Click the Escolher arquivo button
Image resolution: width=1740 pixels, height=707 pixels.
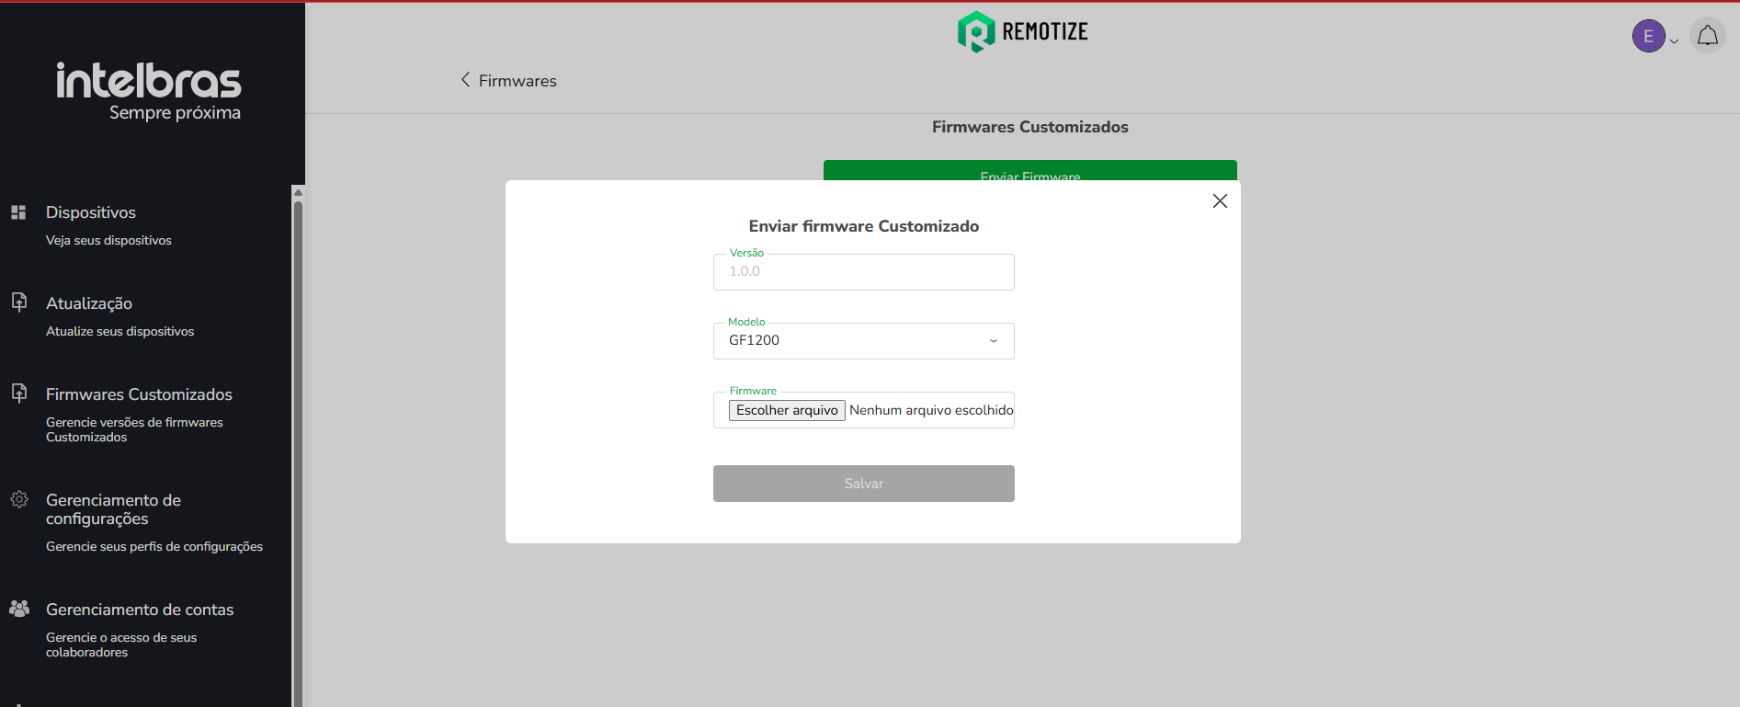(x=787, y=410)
